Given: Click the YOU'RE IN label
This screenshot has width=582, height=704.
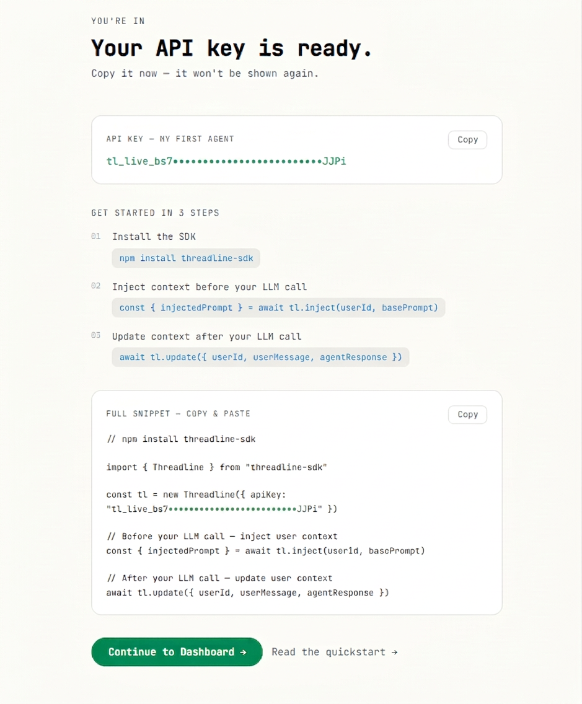Looking at the screenshot, I should [118, 20].
